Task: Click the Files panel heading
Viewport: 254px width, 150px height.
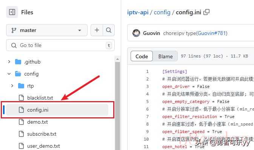Action: (x=27, y=12)
